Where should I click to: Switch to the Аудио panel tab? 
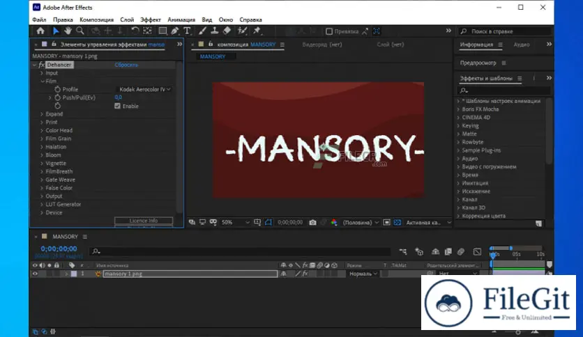click(521, 45)
